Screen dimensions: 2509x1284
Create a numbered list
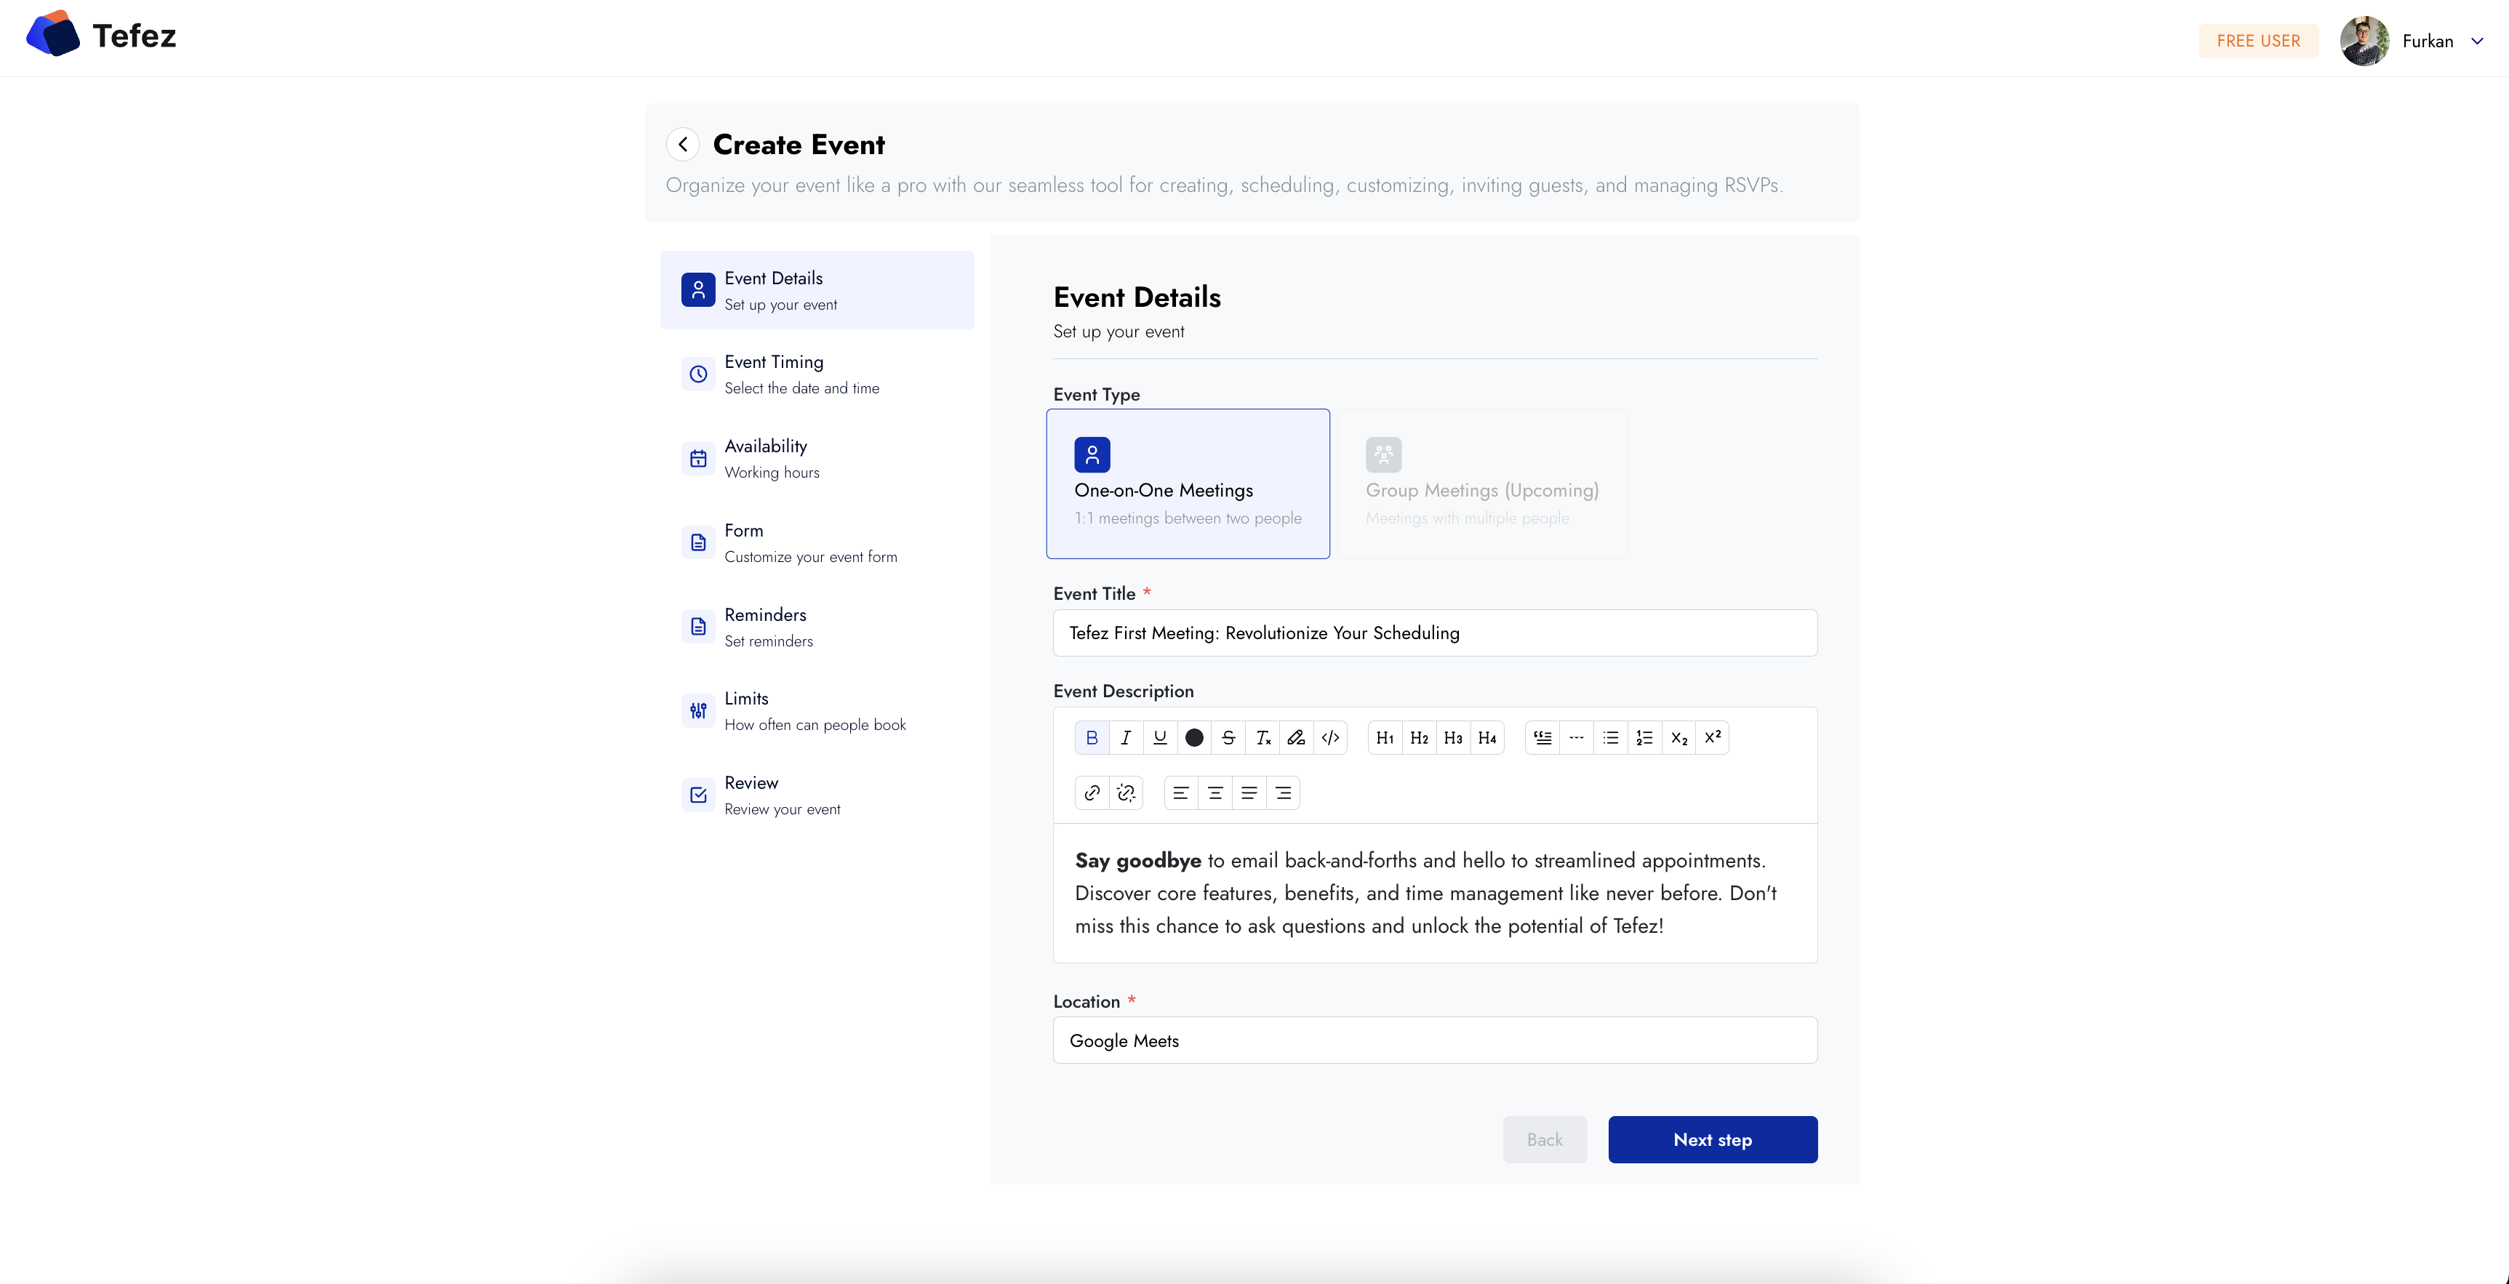1645,738
